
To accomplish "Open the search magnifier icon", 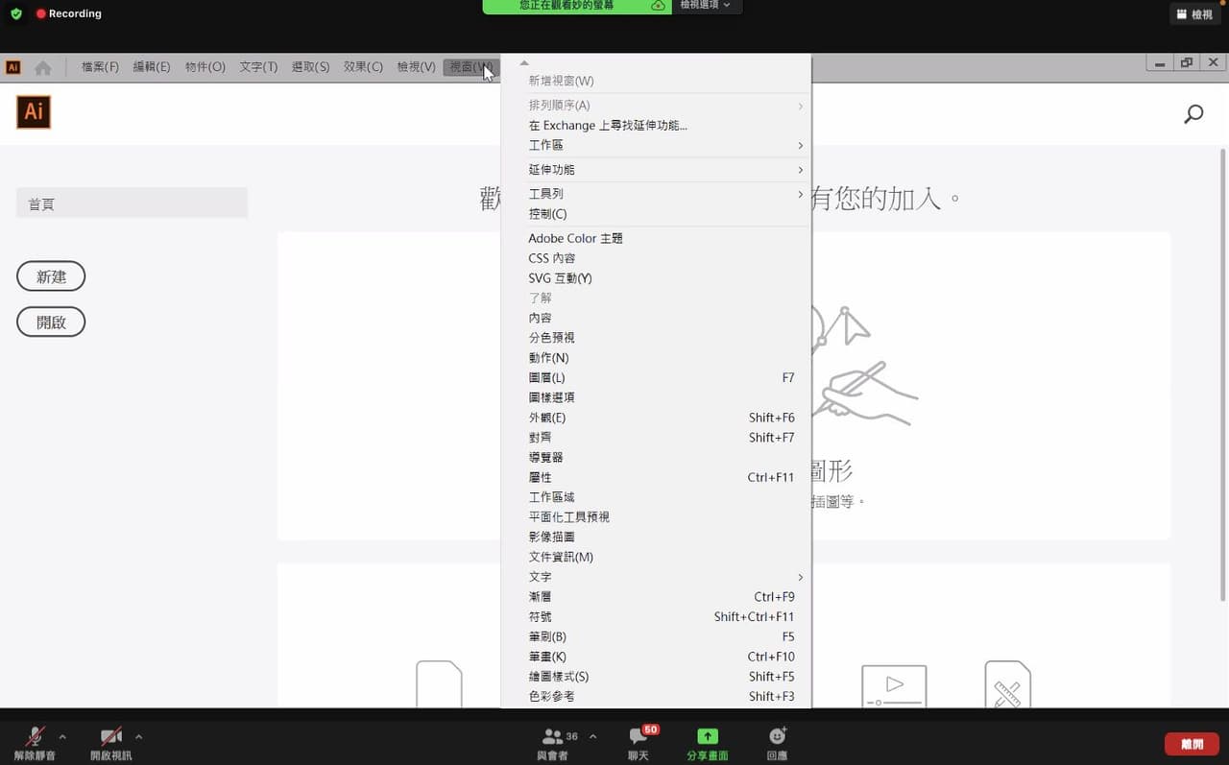I will coord(1193,115).
